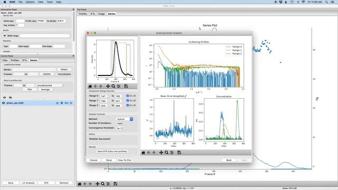Save figure from EFA results plot toolbar

[x=179, y=153]
